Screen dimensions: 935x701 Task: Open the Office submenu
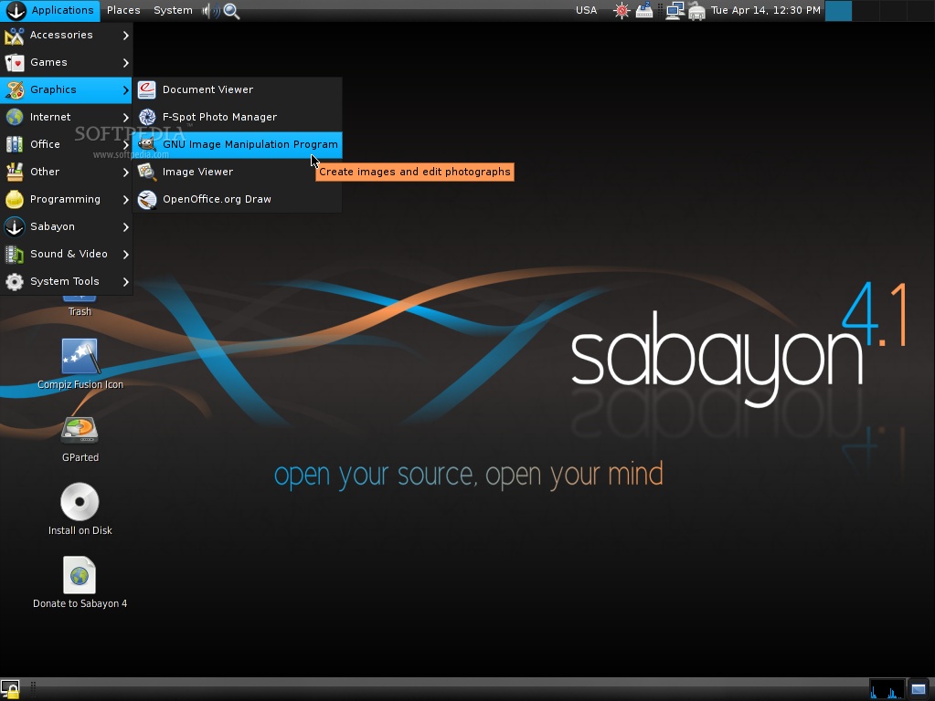[x=66, y=145]
